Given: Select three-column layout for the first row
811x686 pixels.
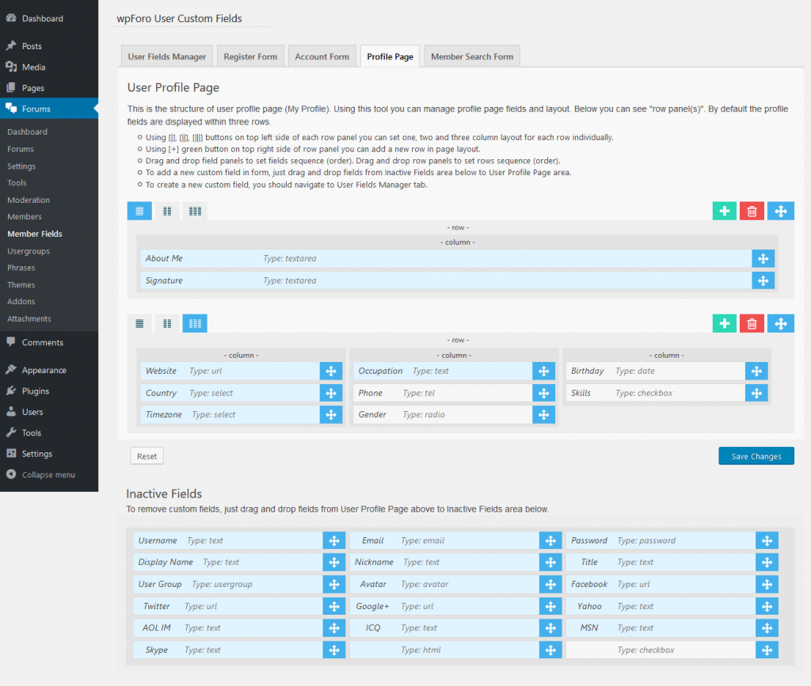Looking at the screenshot, I should click(195, 211).
